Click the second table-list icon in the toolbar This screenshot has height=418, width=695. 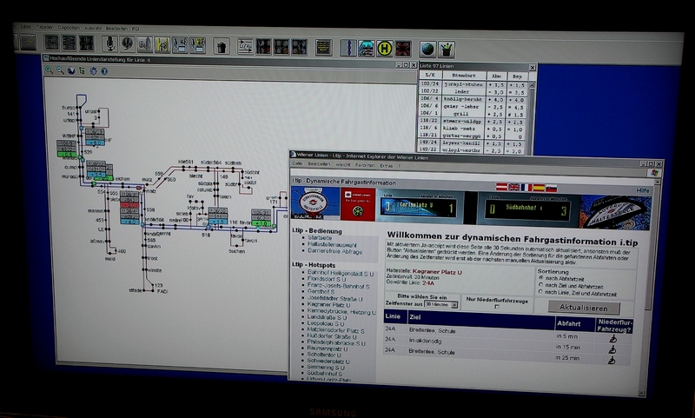point(69,43)
